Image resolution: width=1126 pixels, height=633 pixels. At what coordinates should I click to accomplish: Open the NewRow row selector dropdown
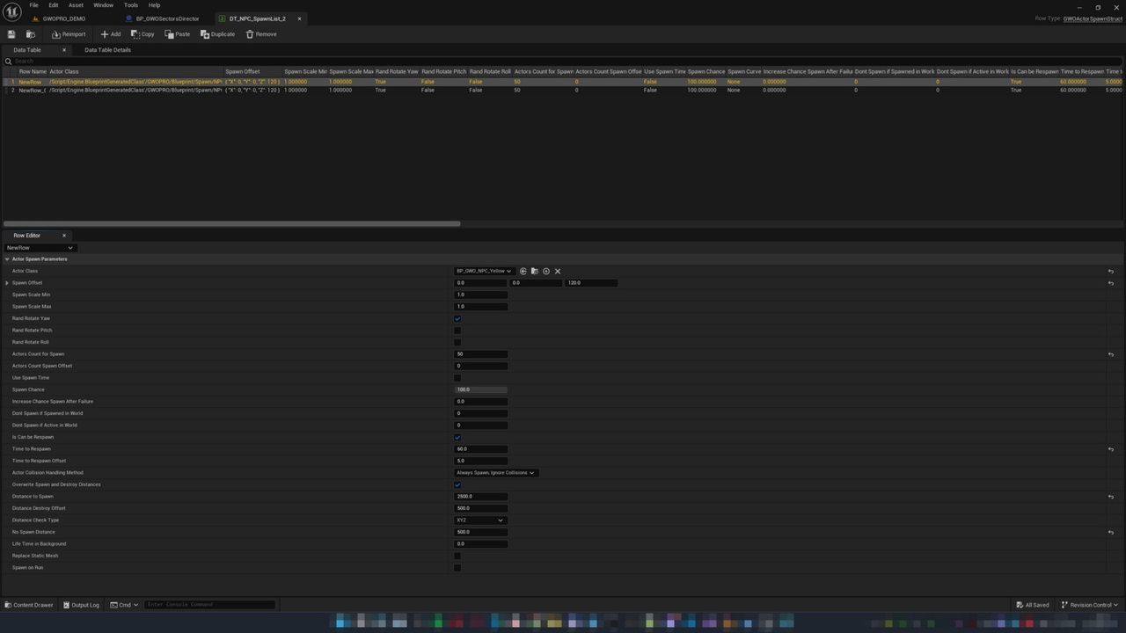[40, 248]
